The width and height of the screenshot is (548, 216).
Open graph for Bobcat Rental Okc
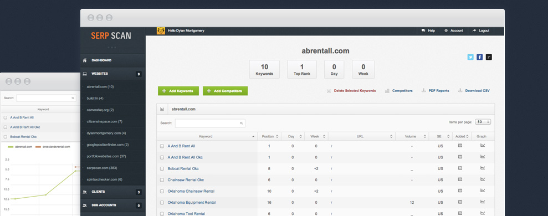pos(483,168)
